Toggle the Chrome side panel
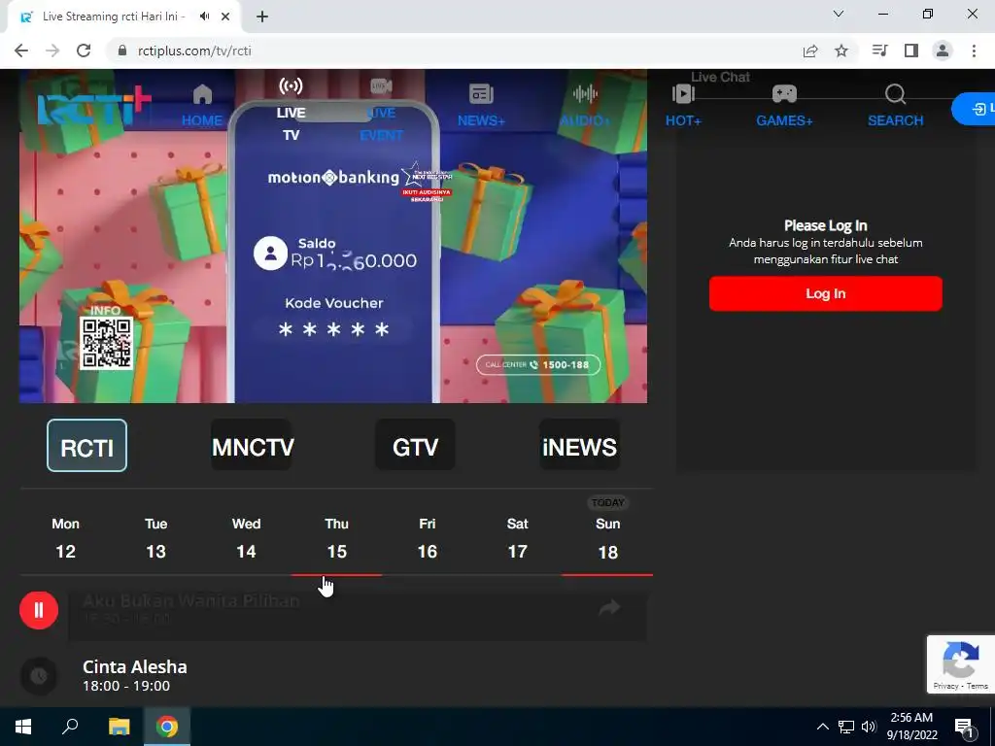The height and width of the screenshot is (746, 995). coord(911,51)
